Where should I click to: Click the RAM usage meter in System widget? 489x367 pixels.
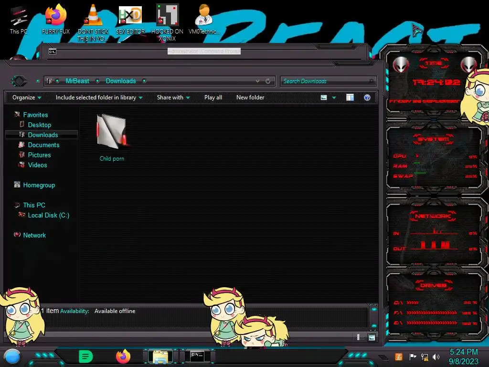click(435, 166)
